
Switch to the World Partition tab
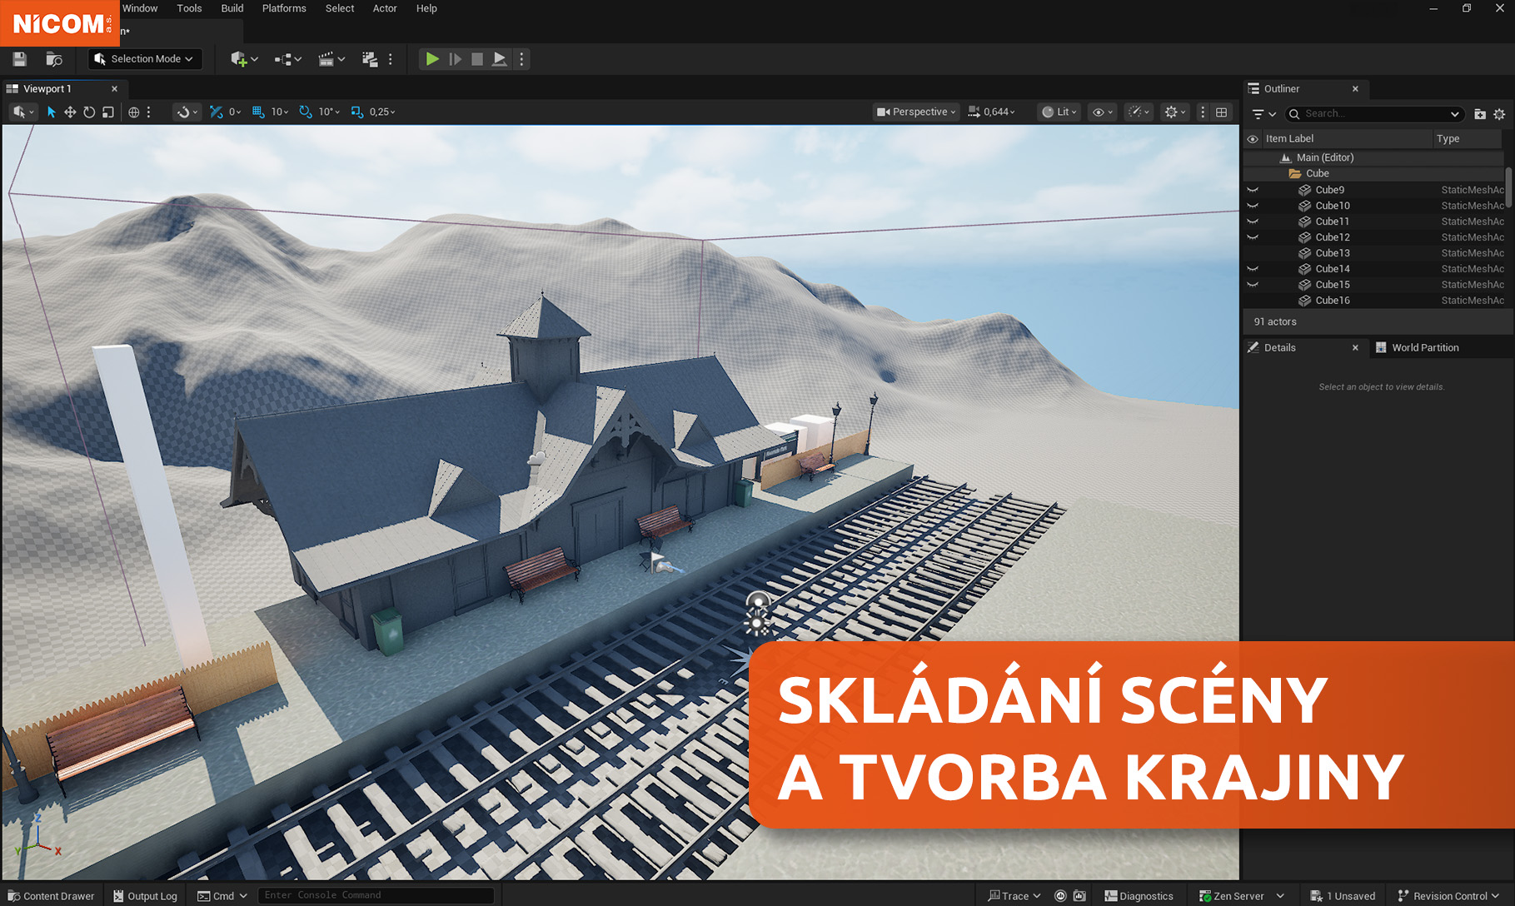tap(1424, 348)
